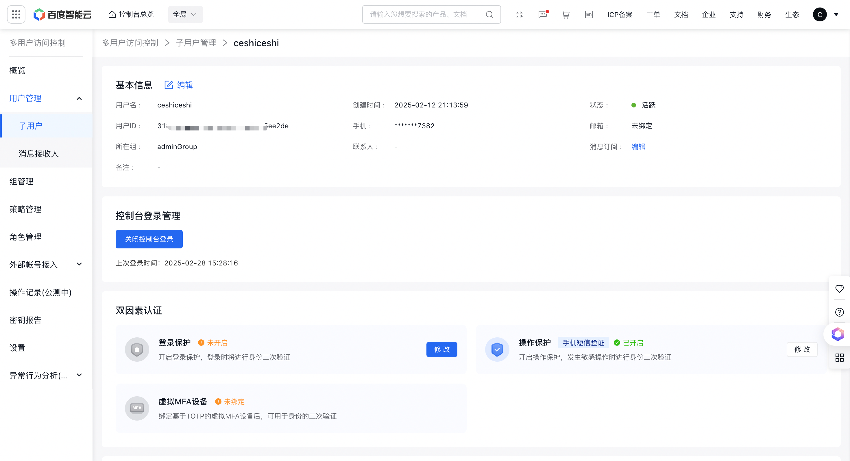Image resolution: width=850 pixels, height=461 pixels.
Task: Open the messages notification icon
Action: pyautogui.click(x=543, y=14)
